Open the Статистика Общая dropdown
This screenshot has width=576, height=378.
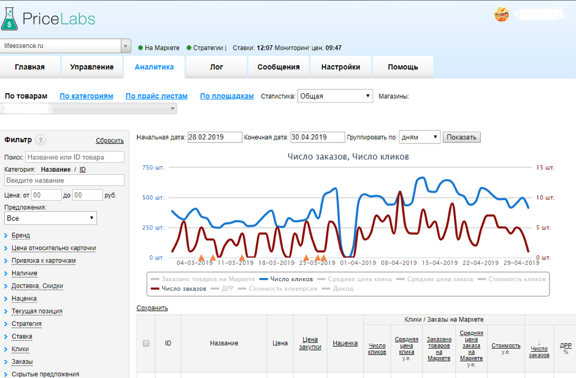pos(335,96)
